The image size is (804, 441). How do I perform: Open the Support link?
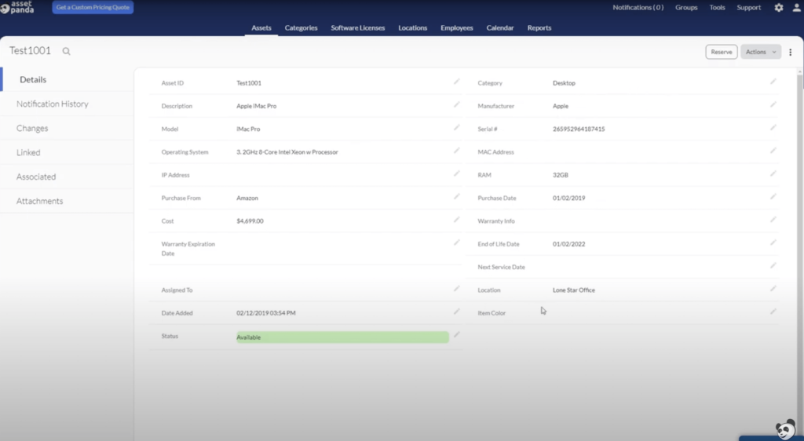pos(748,8)
